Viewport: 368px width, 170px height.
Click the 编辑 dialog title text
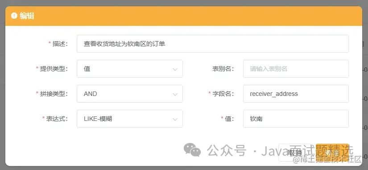click(27, 16)
